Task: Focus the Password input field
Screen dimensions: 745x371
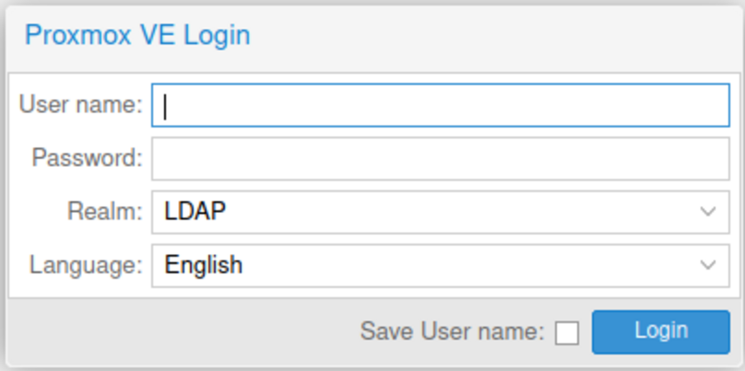Action: [440, 159]
